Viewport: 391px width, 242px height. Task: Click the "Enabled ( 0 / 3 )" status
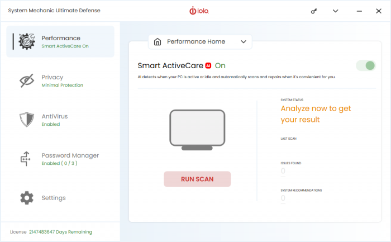coord(59,163)
